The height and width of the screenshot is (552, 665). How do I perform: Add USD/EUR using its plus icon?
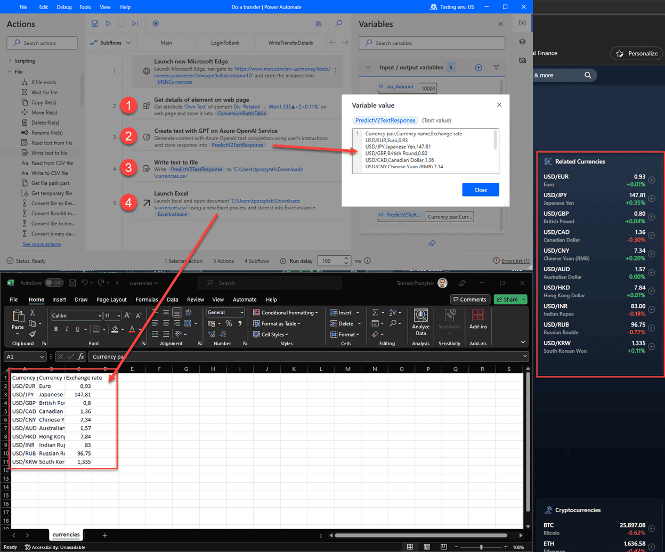pyautogui.click(x=651, y=180)
